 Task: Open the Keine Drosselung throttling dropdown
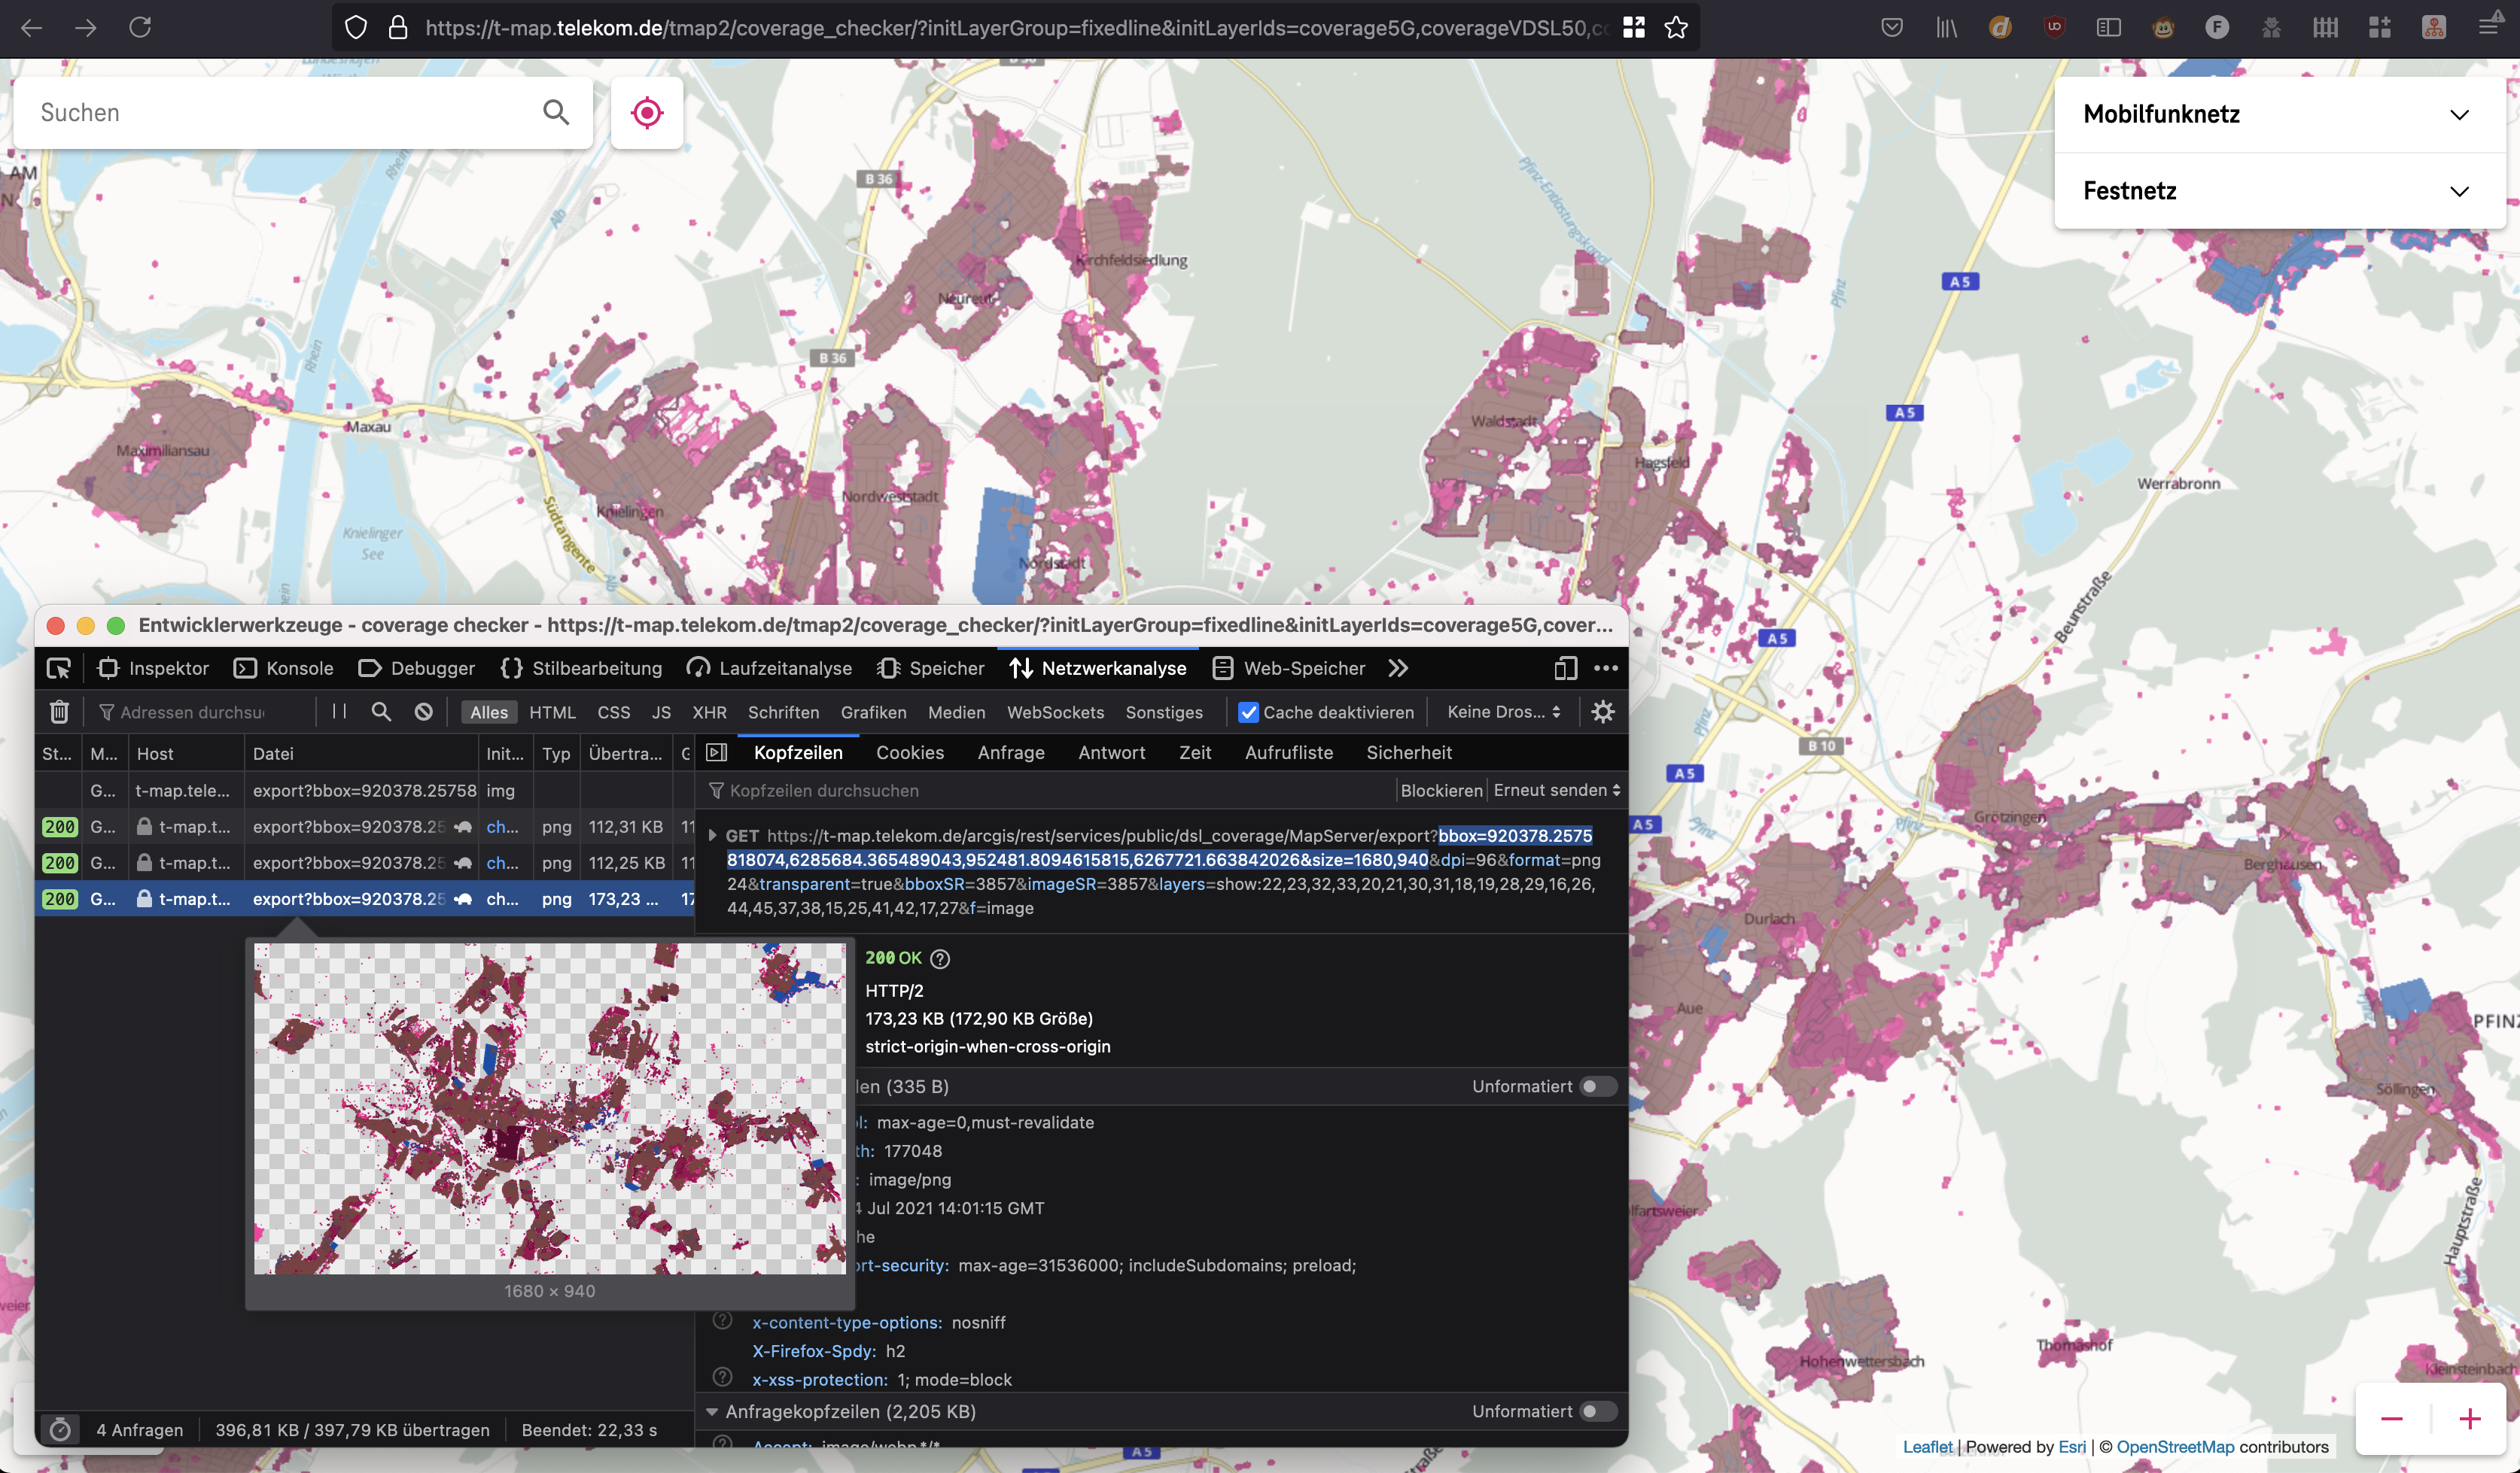[x=1503, y=712]
